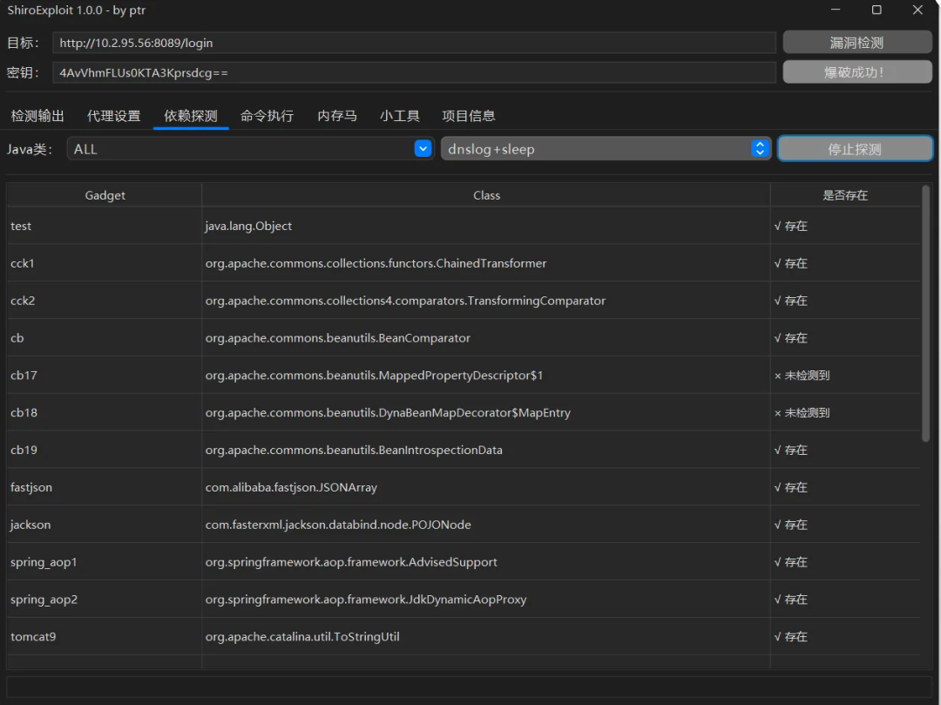Click the POJONode class cell
The image size is (941, 705).
tap(486, 525)
